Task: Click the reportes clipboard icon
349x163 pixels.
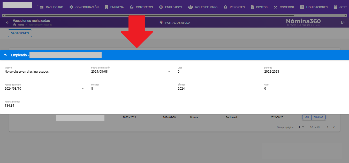Action: point(225,7)
